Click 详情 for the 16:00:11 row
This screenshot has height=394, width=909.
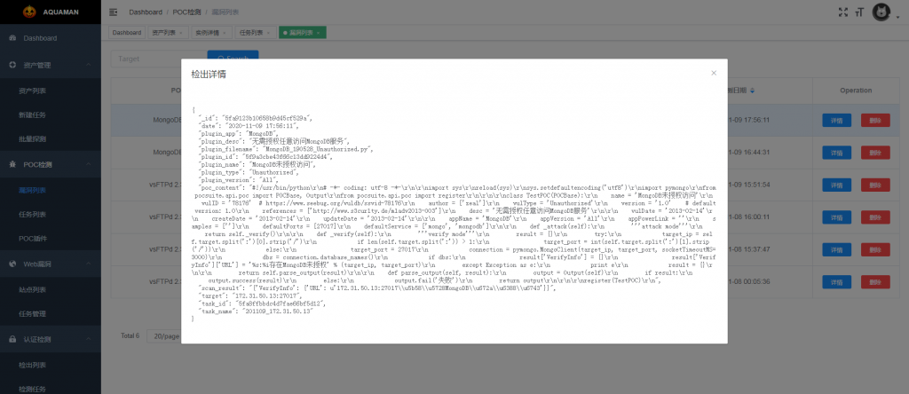click(x=836, y=217)
